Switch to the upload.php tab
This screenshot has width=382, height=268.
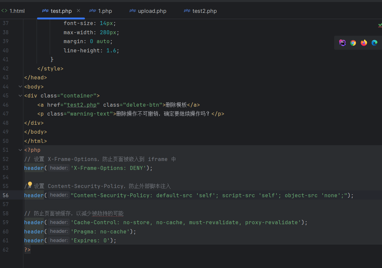[148, 11]
